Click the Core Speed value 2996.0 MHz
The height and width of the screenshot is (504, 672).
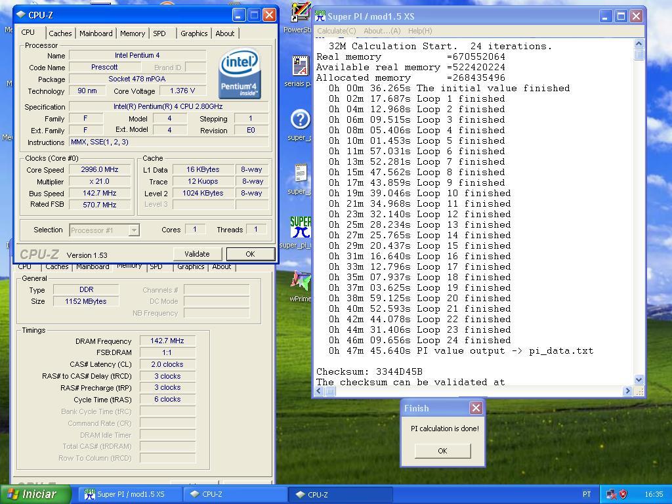click(100, 170)
